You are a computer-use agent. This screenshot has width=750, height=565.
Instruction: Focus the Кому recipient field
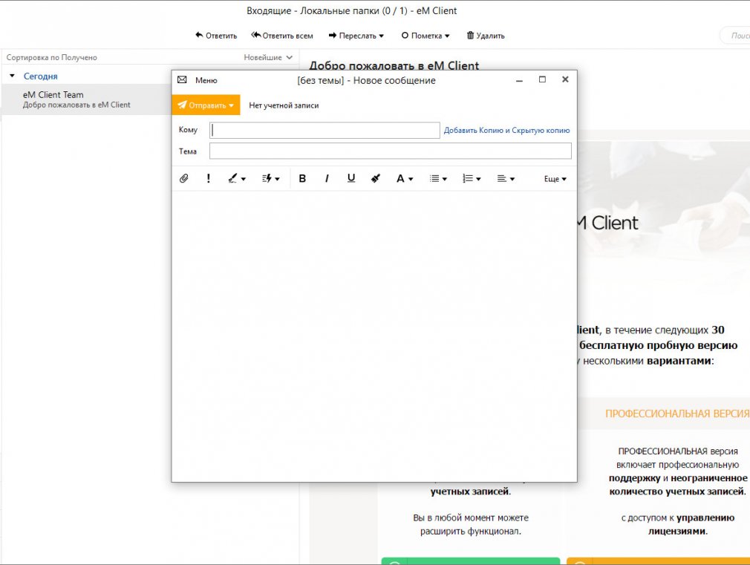click(x=325, y=130)
